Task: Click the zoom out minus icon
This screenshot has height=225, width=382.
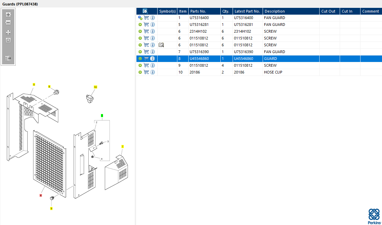Action: [8, 22]
